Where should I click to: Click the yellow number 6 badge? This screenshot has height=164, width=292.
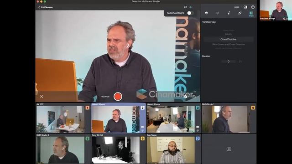[142, 138]
